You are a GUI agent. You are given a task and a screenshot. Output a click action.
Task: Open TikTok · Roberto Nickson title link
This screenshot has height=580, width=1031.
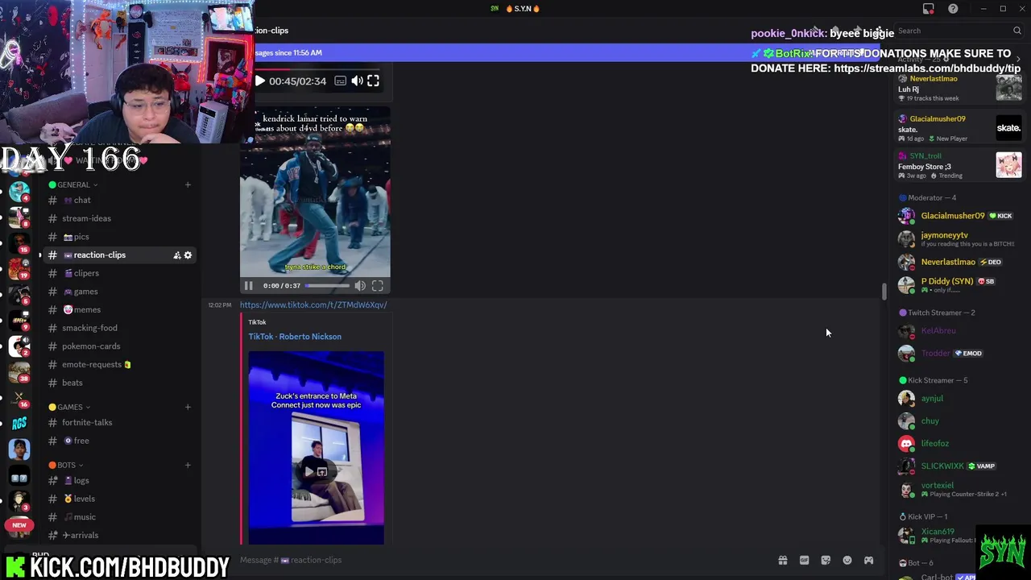pos(295,337)
